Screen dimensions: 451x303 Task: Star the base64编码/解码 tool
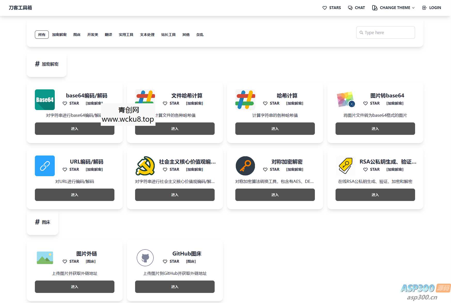tap(71, 103)
